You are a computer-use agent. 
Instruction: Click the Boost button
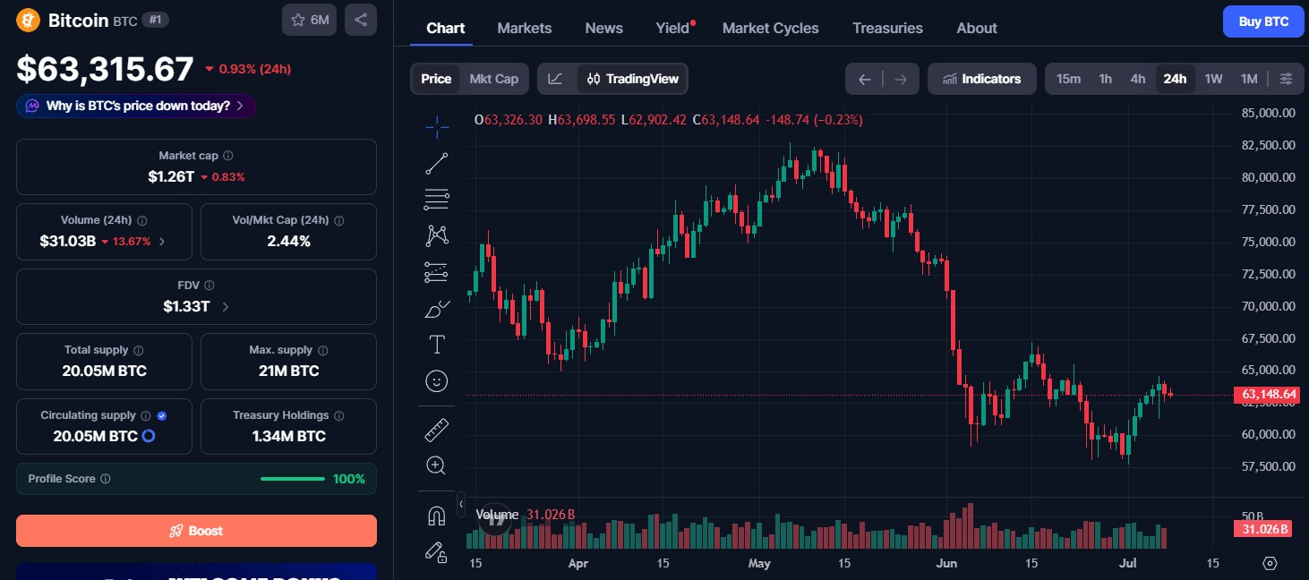[x=196, y=531]
